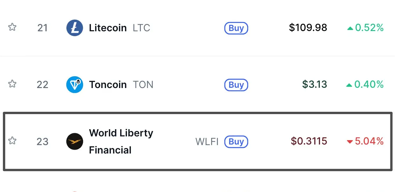The image size is (395, 192).
Task: Buy Litecoin using the Buy button
Action: [236, 28]
